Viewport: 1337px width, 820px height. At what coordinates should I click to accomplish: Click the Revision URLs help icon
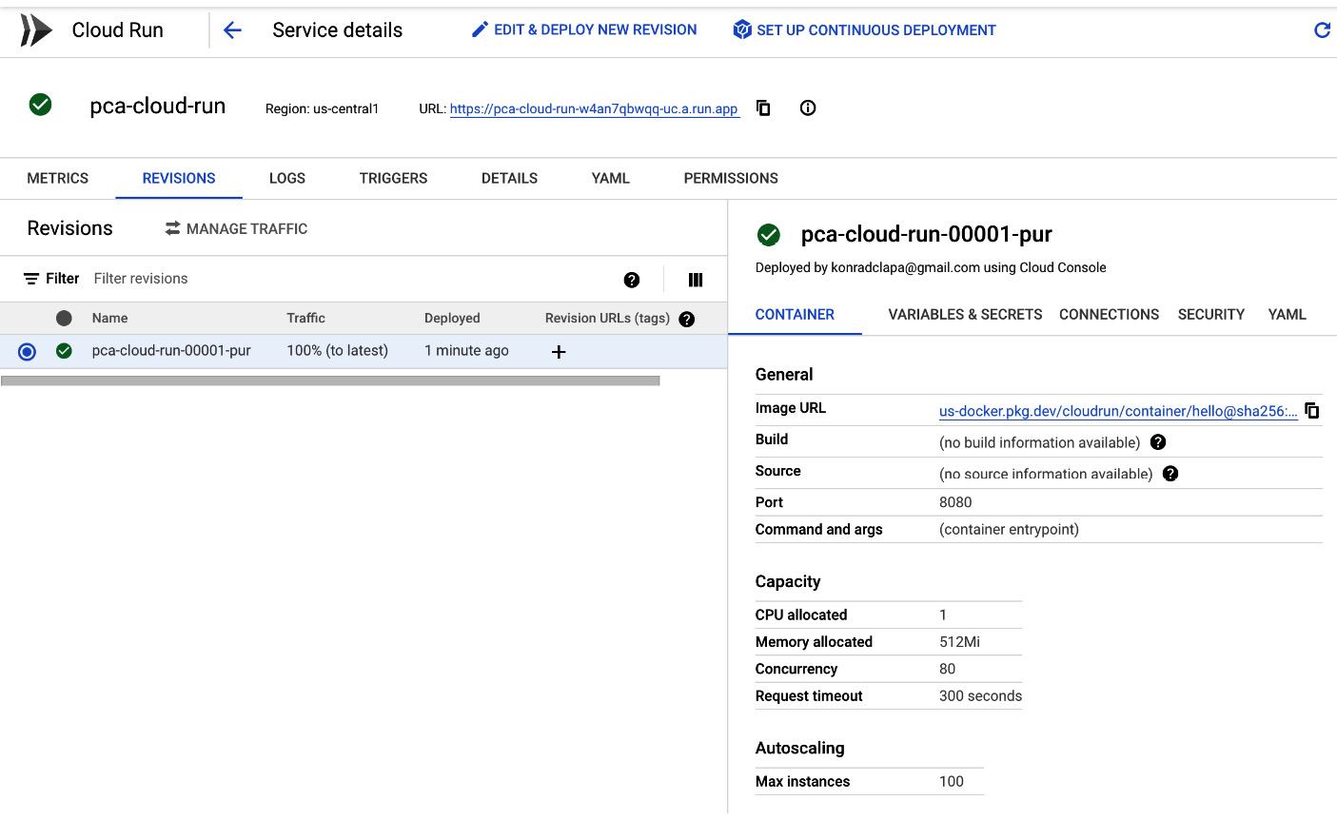pos(687,320)
